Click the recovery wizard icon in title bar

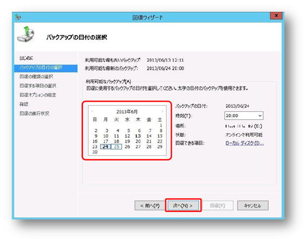(18, 17)
